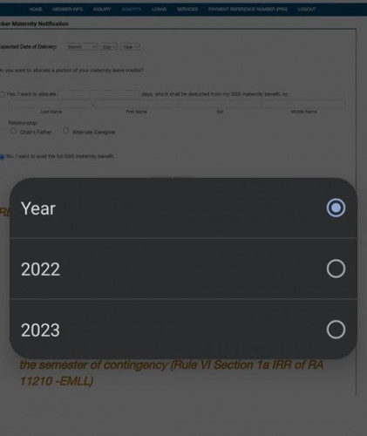Screen dimensions: 367x436
Task: Click the Middle Name input field
Action: pos(304,104)
